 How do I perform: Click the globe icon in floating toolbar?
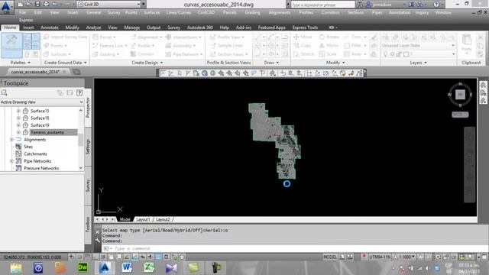pos(205,73)
